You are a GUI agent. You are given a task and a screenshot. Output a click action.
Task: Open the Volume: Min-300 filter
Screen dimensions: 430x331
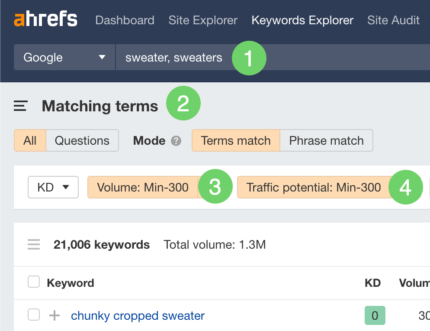coord(143,187)
